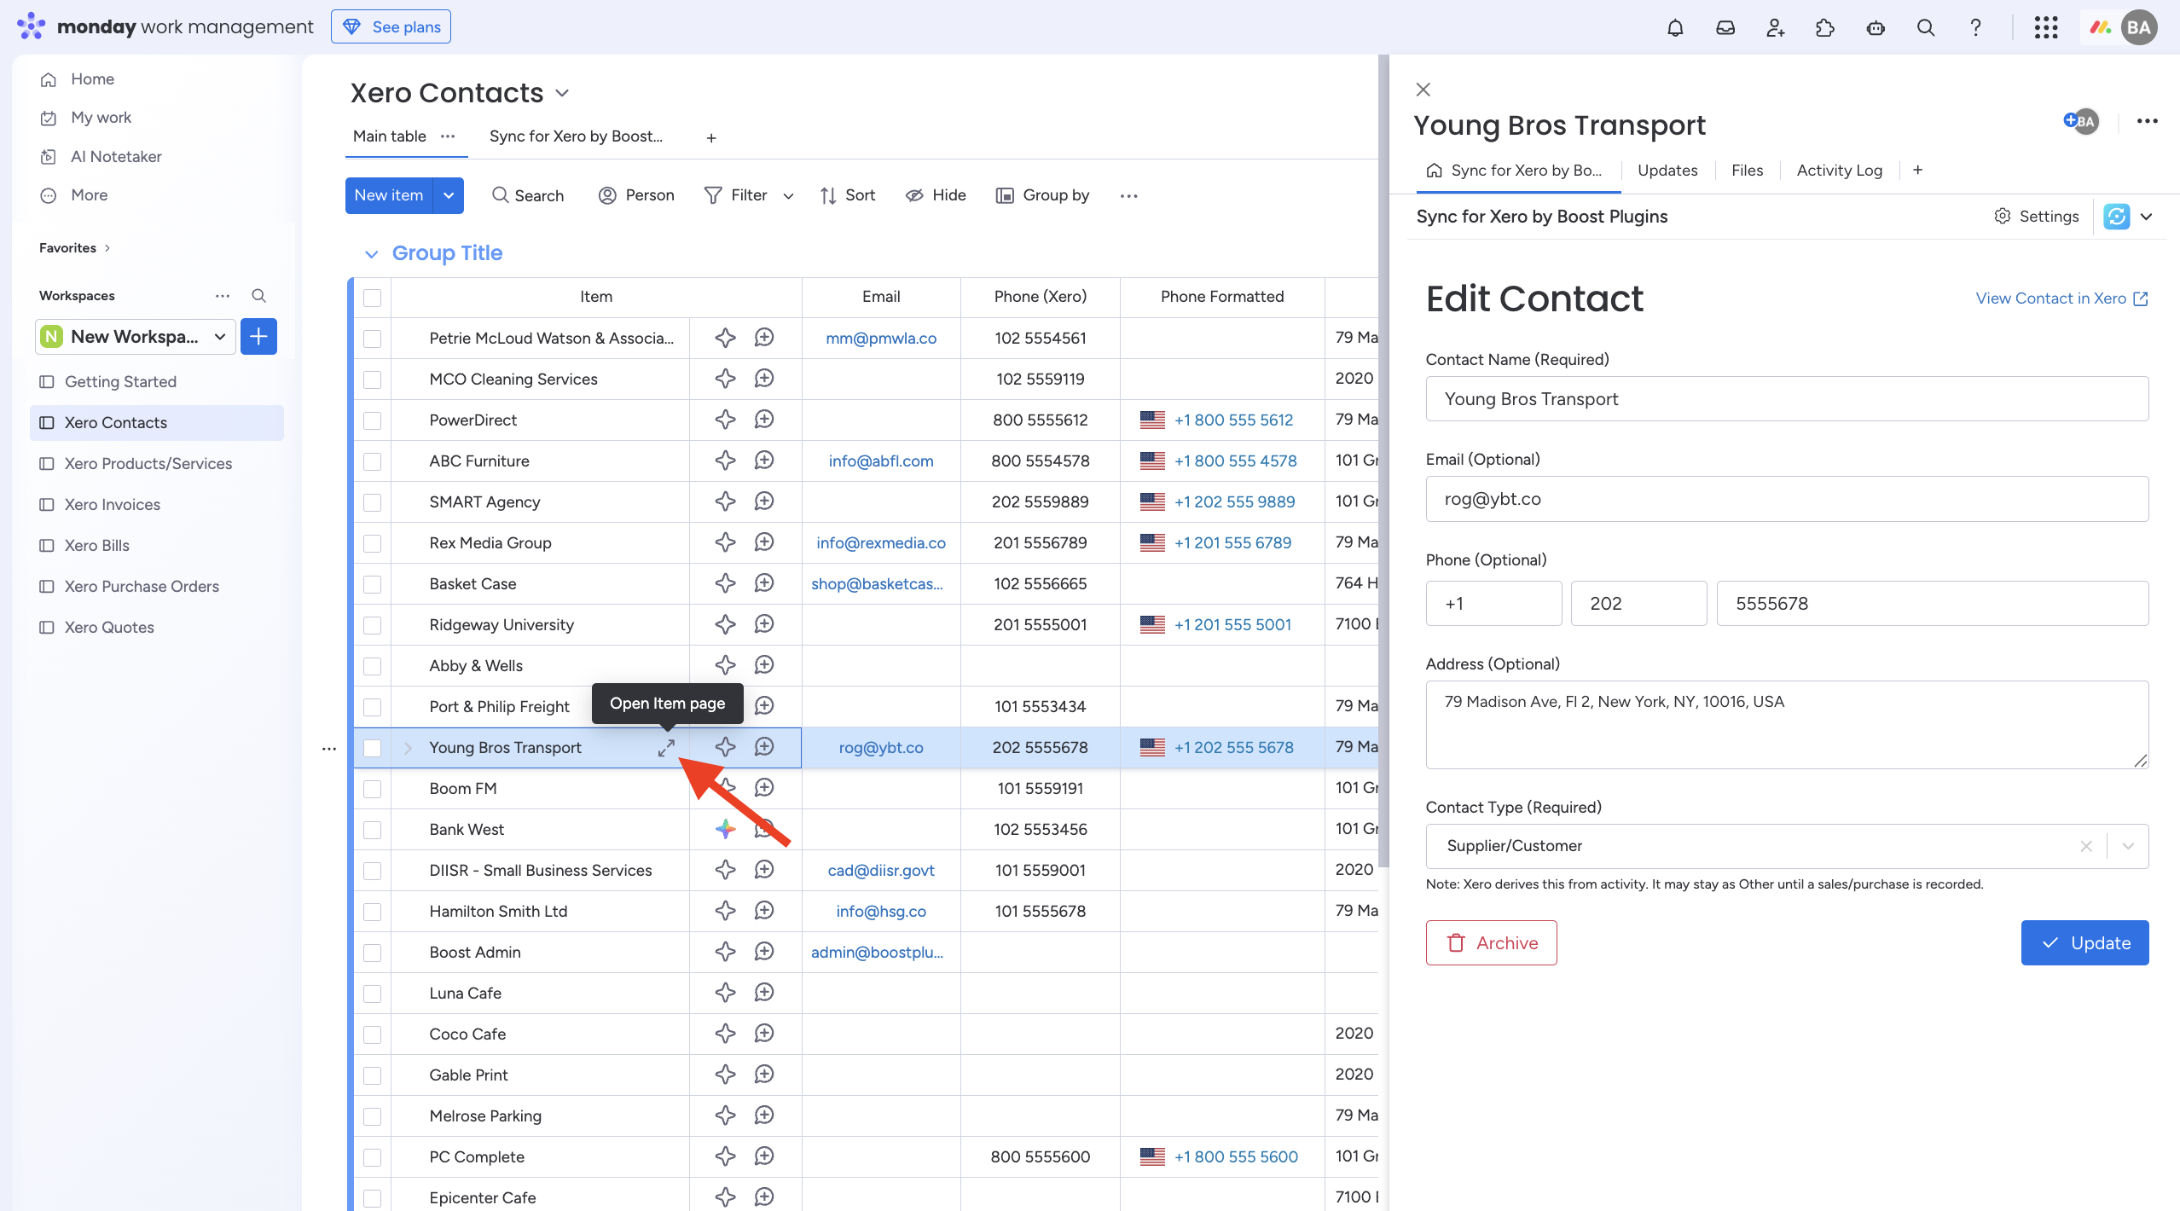Open the apps grid switcher icon
2180x1211 pixels.
pos(2045,27)
